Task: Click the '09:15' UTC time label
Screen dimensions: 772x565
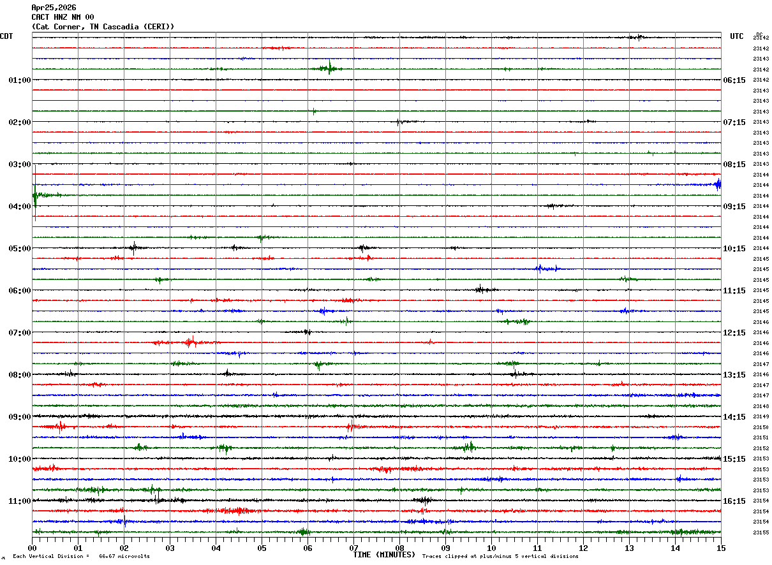Action: 734,207
